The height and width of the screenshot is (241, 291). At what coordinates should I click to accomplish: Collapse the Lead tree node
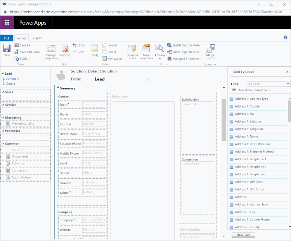pyautogui.click(x=3, y=73)
